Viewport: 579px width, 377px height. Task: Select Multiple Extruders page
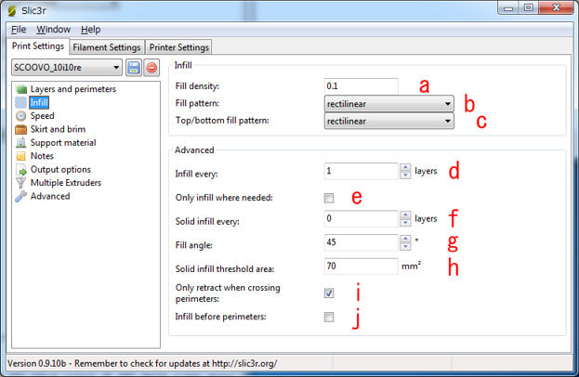click(x=66, y=183)
